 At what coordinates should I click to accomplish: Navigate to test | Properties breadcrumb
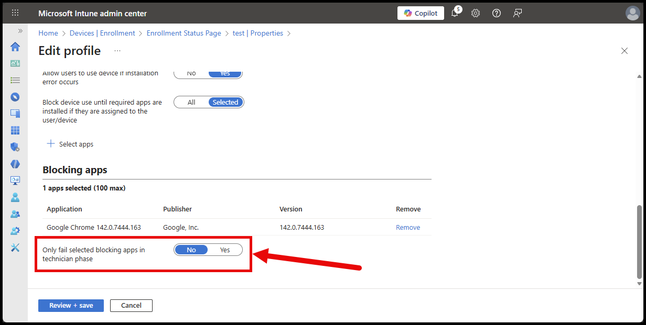258,33
